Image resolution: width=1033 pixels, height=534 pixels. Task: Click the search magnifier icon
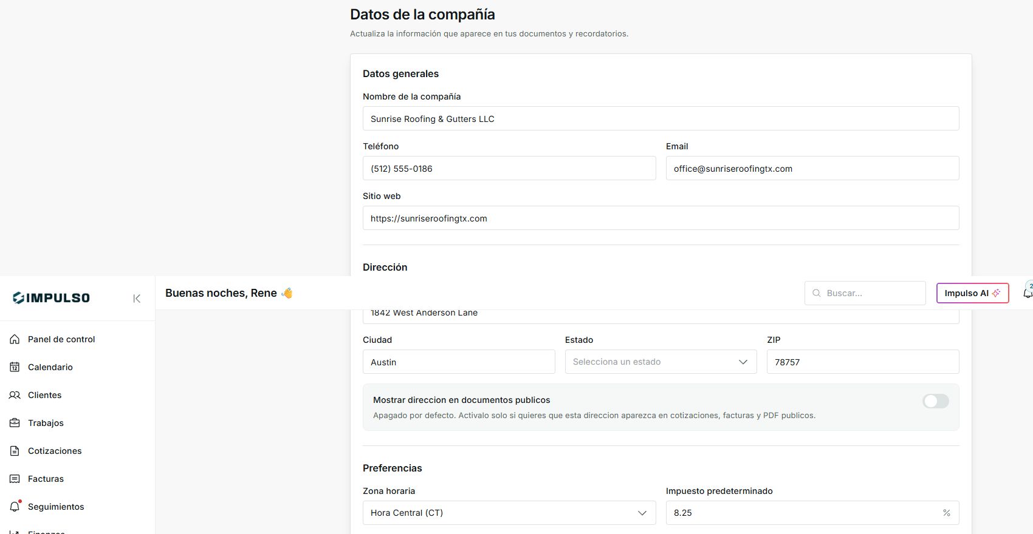point(817,293)
